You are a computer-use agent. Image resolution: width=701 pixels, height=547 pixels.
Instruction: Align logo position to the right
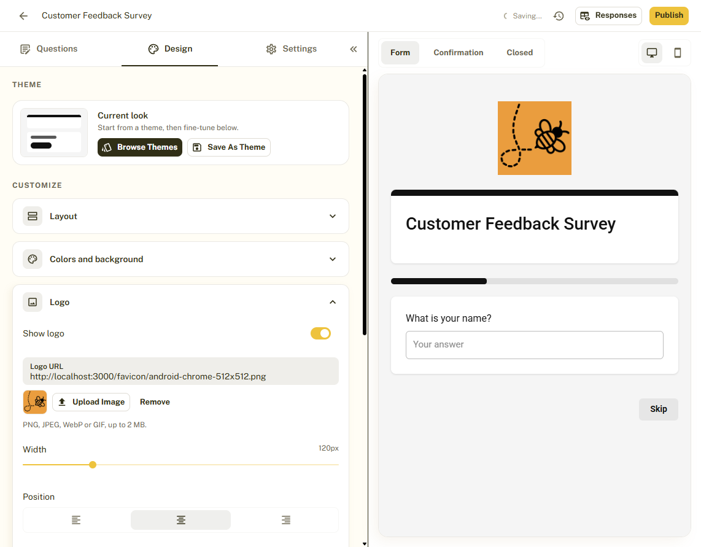click(285, 520)
